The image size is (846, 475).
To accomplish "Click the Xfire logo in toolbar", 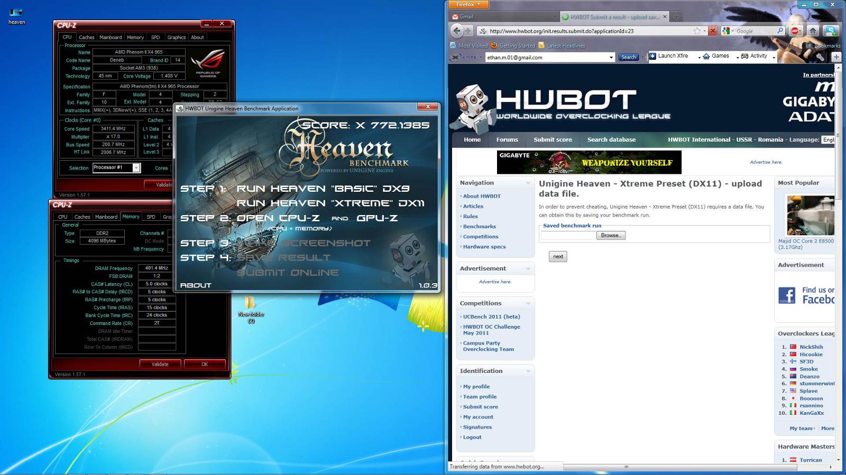I will [464, 57].
